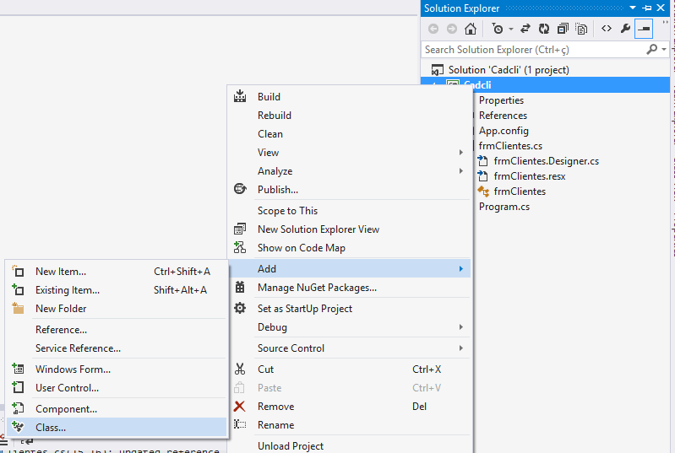Expand the search options dropdown arrow

point(665,50)
